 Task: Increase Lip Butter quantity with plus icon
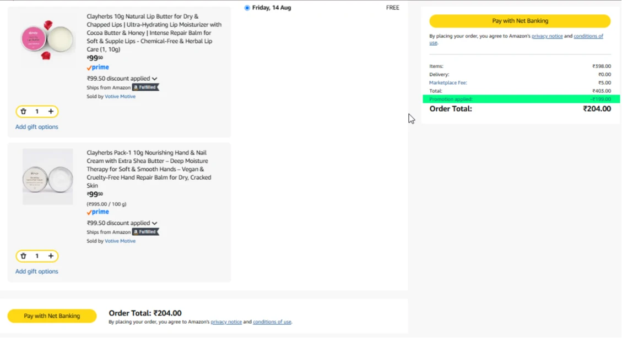(x=51, y=112)
